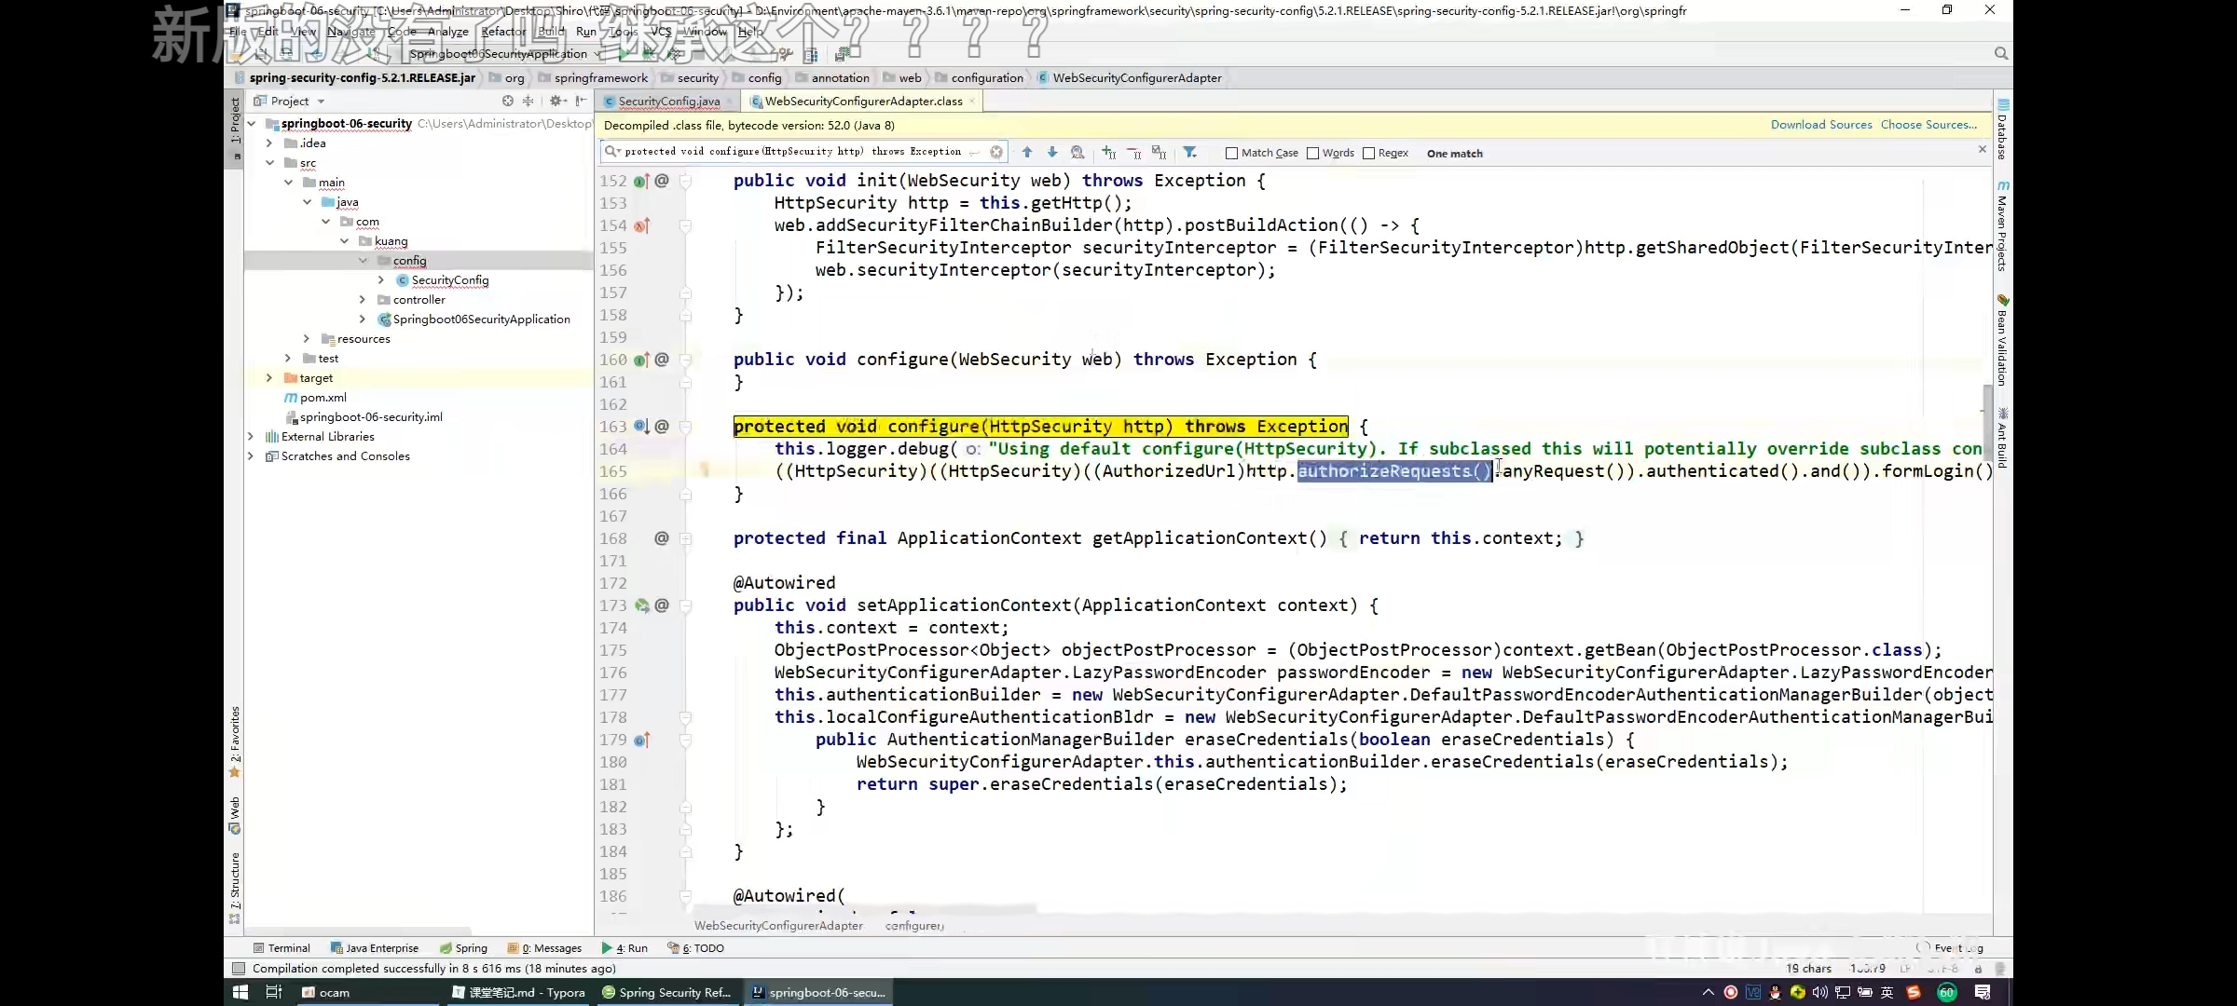The image size is (2237, 1006).
Task: Click Choose Sources link
Action: tap(1928, 125)
